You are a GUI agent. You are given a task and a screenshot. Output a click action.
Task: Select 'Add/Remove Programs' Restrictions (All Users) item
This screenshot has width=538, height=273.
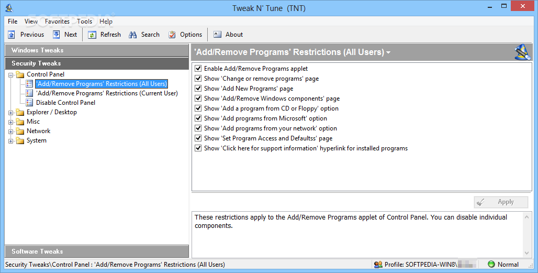pyautogui.click(x=102, y=84)
